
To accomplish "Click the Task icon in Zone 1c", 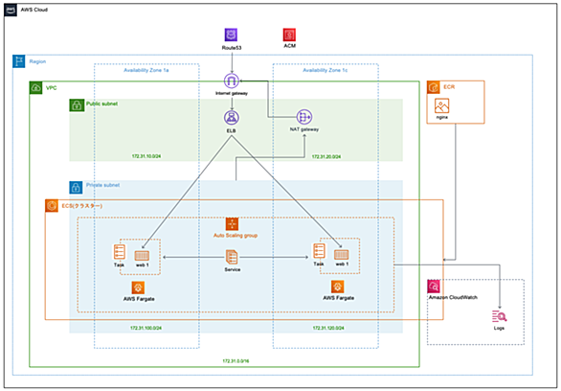I will click(319, 251).
